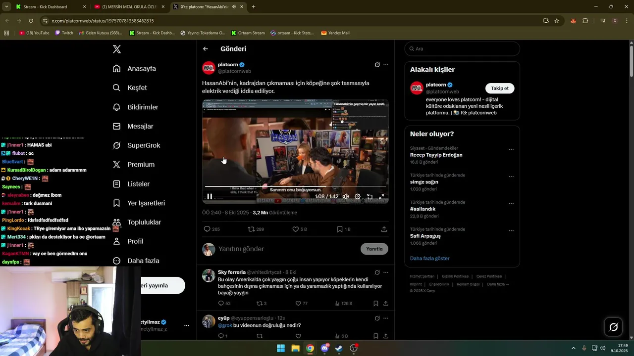This screenshot has width=634, height=356.
Task: Click Grok icon on Sky ferreria reply
Action: [377, 272]
